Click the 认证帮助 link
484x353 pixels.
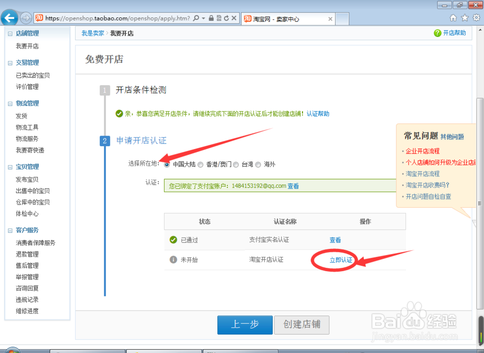click(318, 114)
